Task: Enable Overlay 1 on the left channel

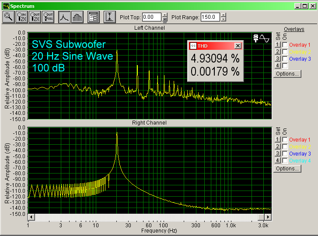Action: (285, 45)
